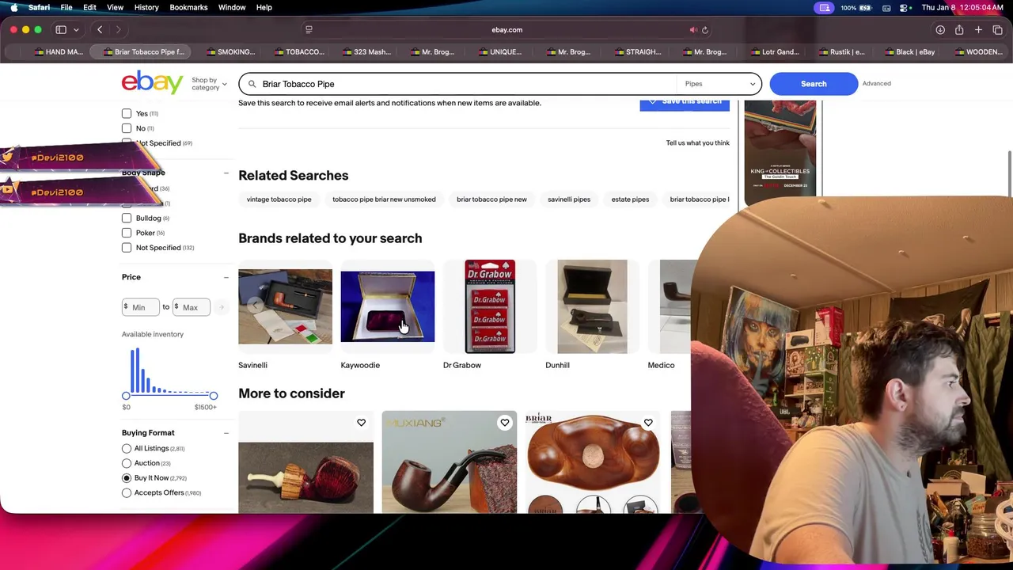Collapse the Buying Format section
This screenshot has height=570, width=1013.
point(226,433)
